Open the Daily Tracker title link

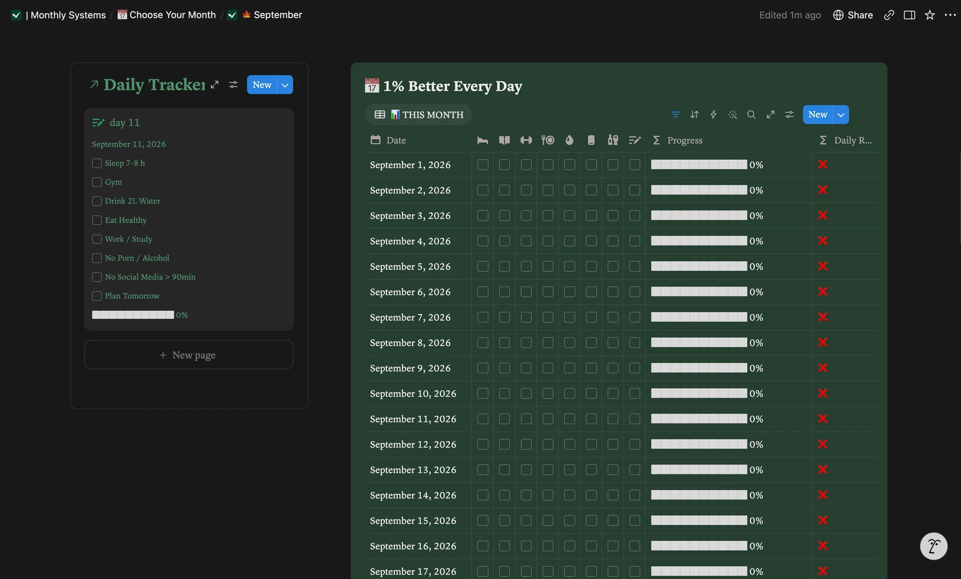point(154,85)
